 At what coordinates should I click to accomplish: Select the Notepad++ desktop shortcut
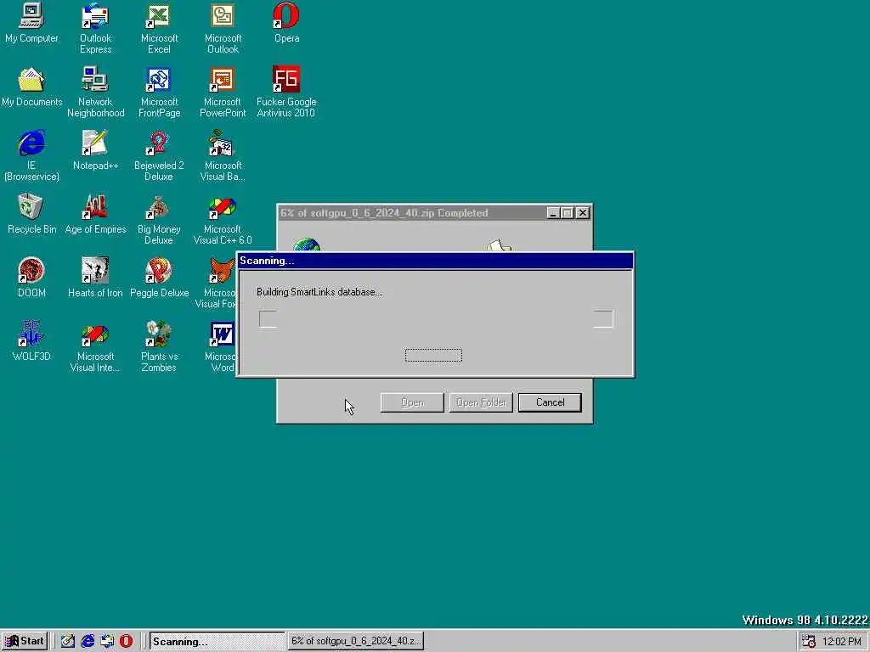[x=95, y=150]
